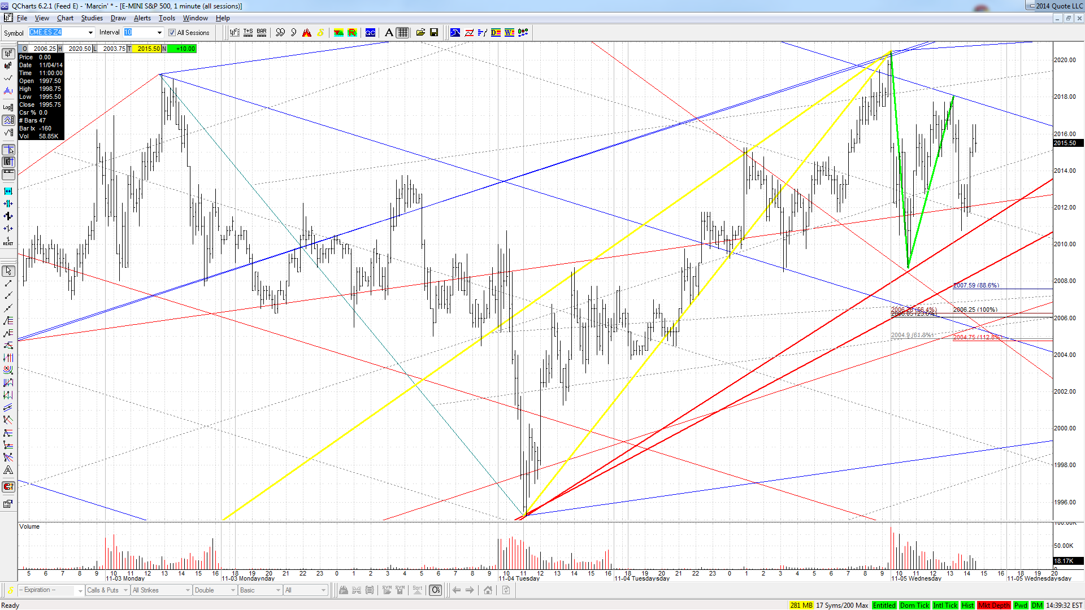Click the Os button in bottom toolbar

coord(436,590)
